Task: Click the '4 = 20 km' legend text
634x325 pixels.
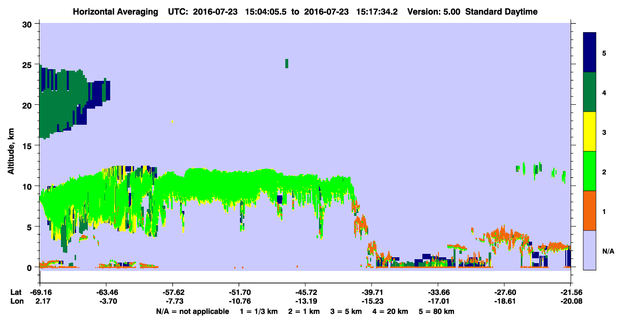Action: (x=391, y=311)
